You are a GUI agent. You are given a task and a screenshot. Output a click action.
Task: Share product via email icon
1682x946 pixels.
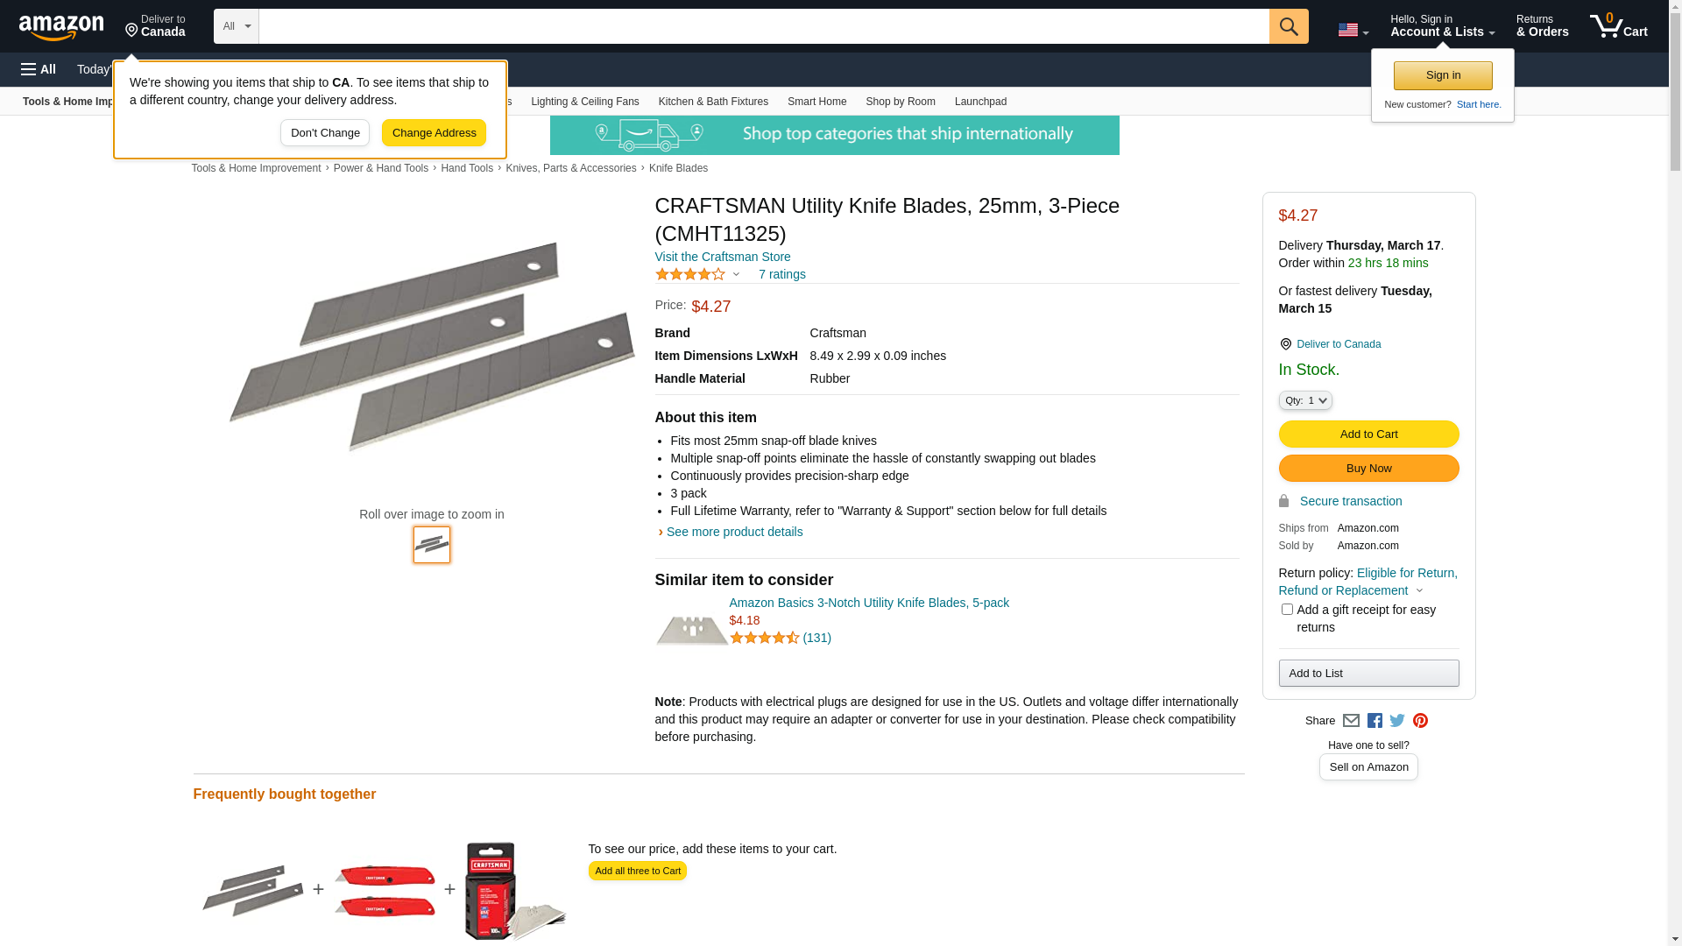point(1351,721)
